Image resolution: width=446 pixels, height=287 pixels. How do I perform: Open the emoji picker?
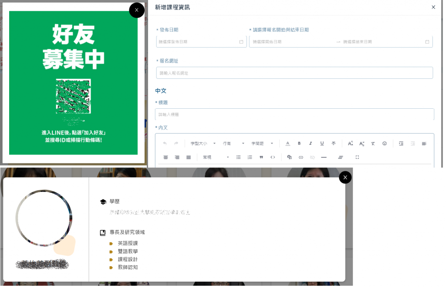tap(385, 143)
